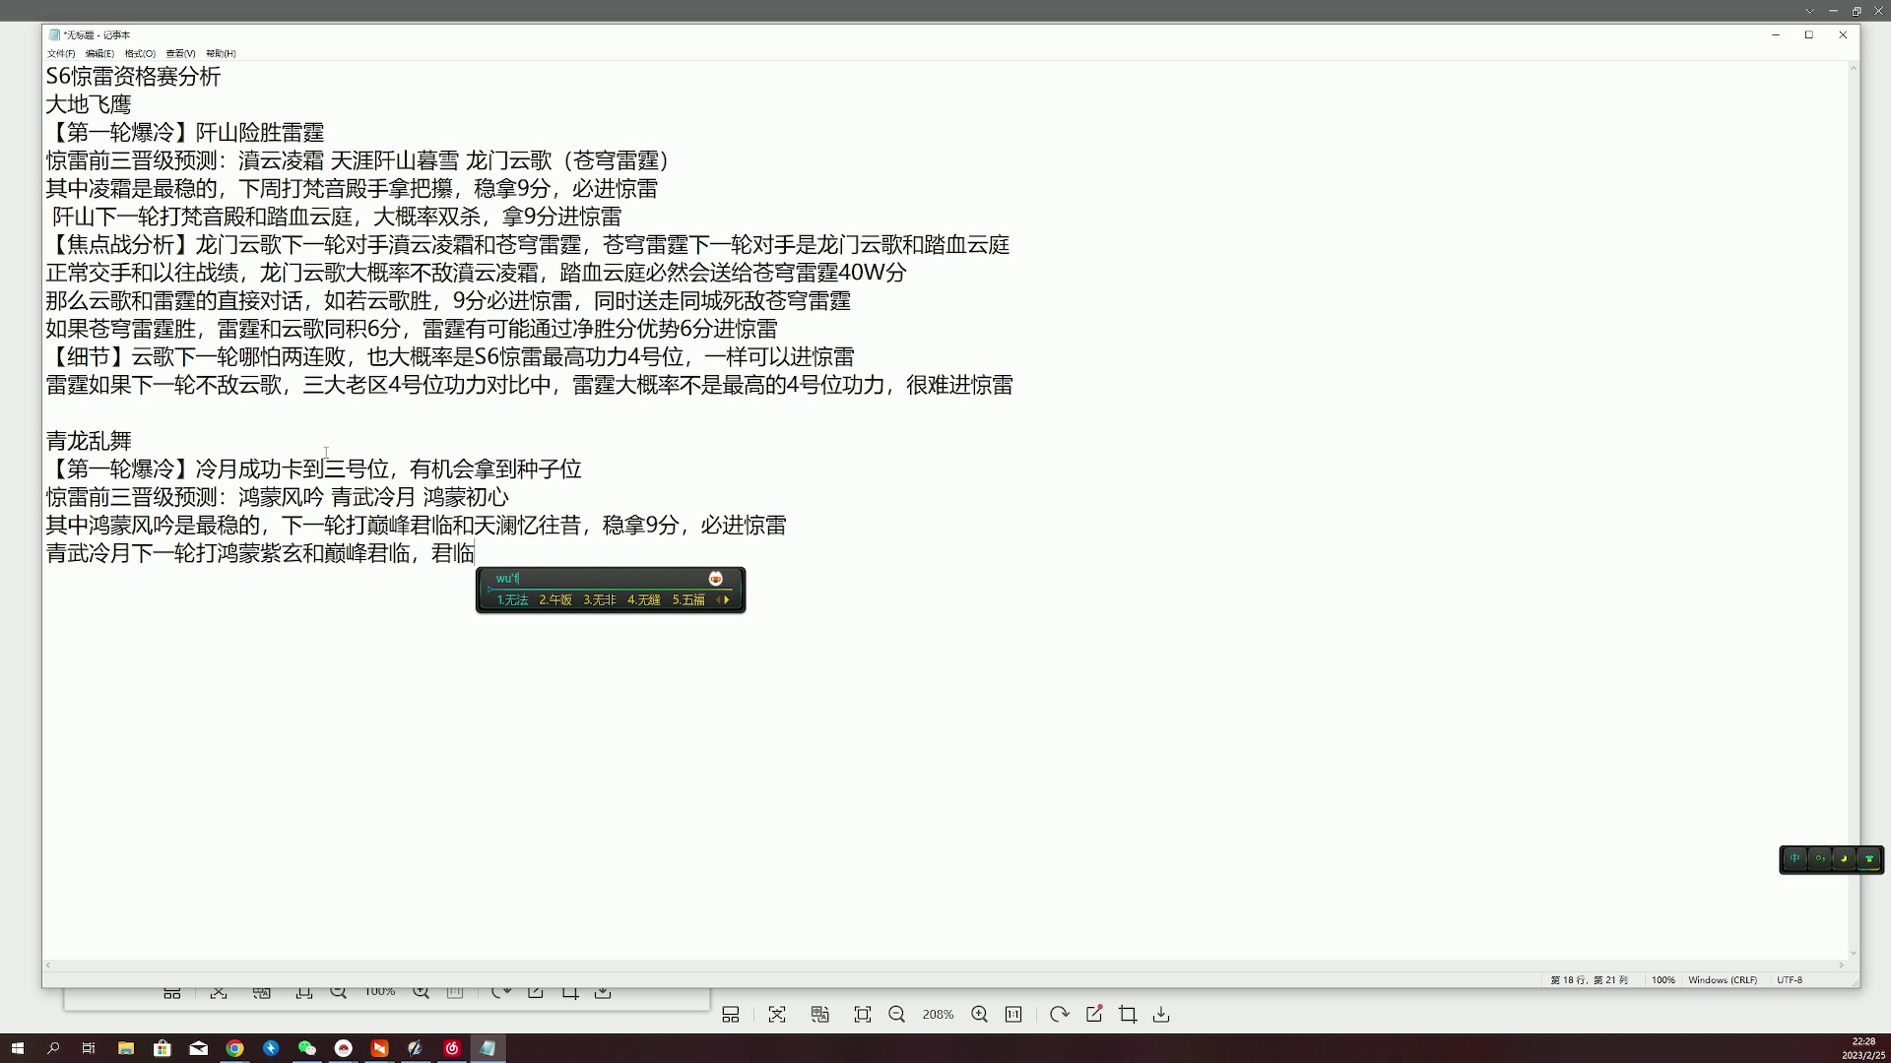
Task: Open the 文件(F) menu in Notepad
Action: [x=61, y=54]
